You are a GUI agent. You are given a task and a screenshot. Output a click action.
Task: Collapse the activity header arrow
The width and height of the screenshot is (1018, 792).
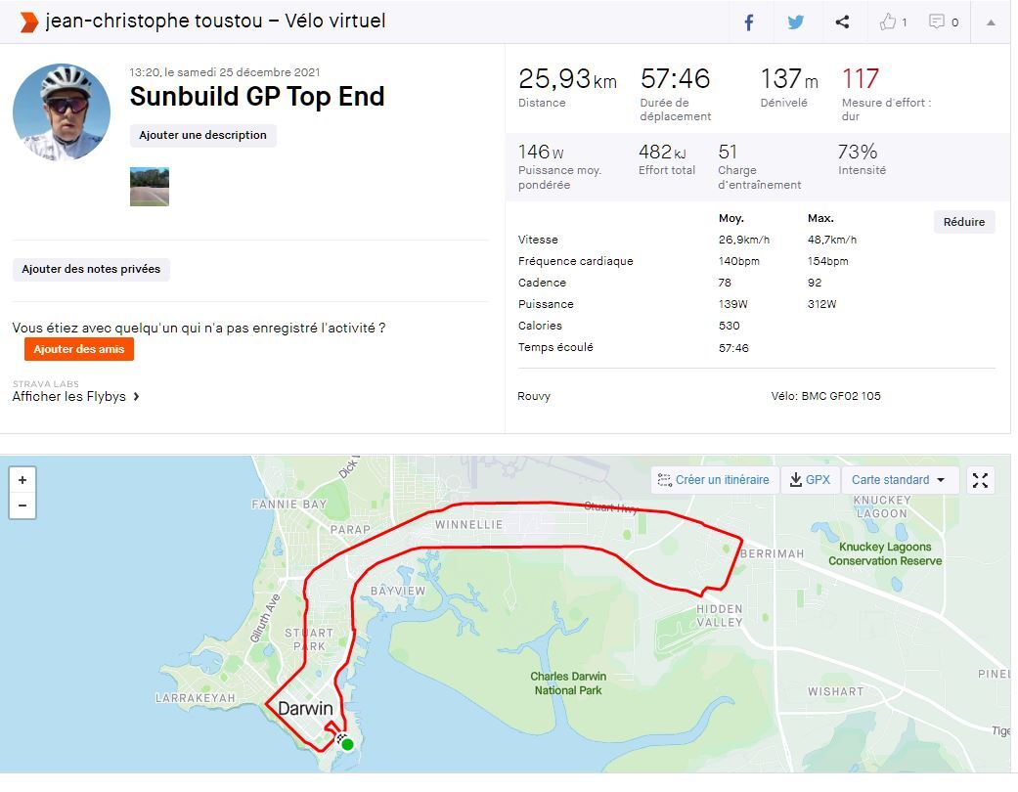[x=991, y=22]
